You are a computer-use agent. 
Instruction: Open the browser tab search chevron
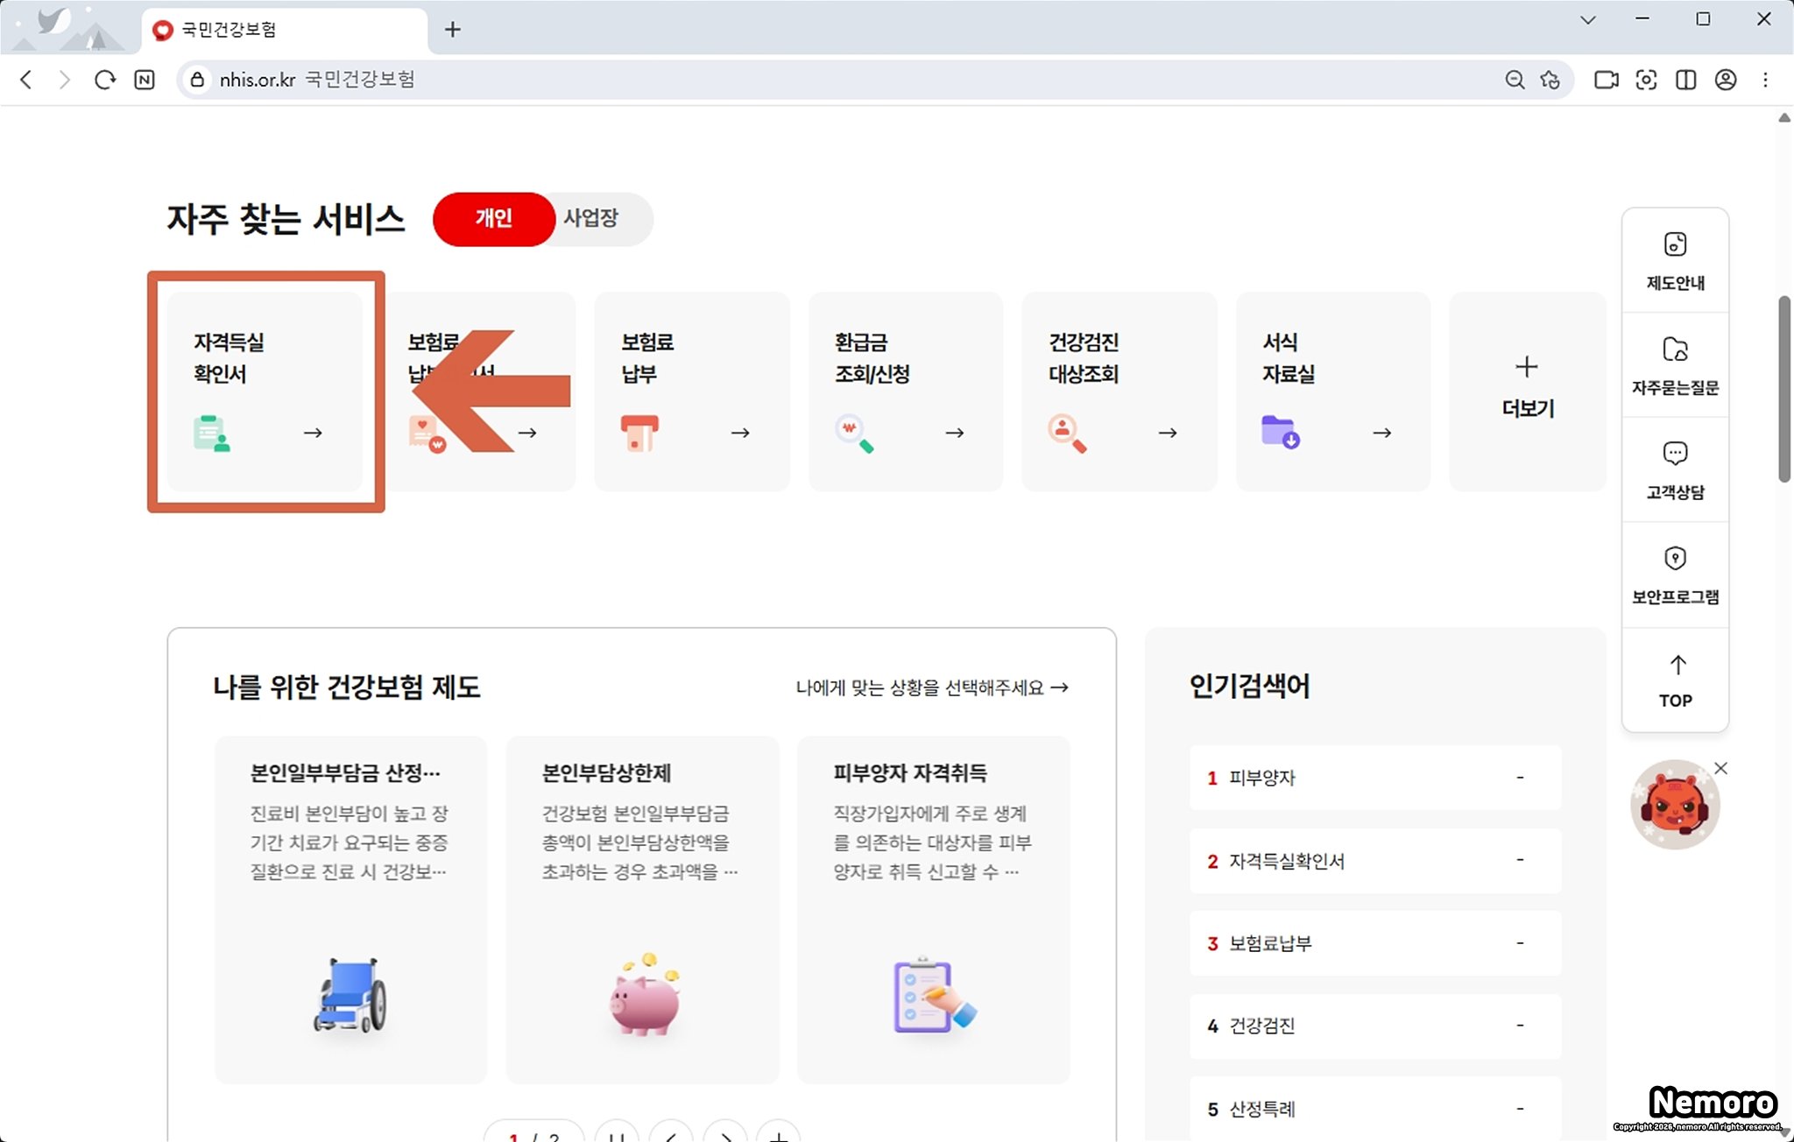click(1587, 20)
